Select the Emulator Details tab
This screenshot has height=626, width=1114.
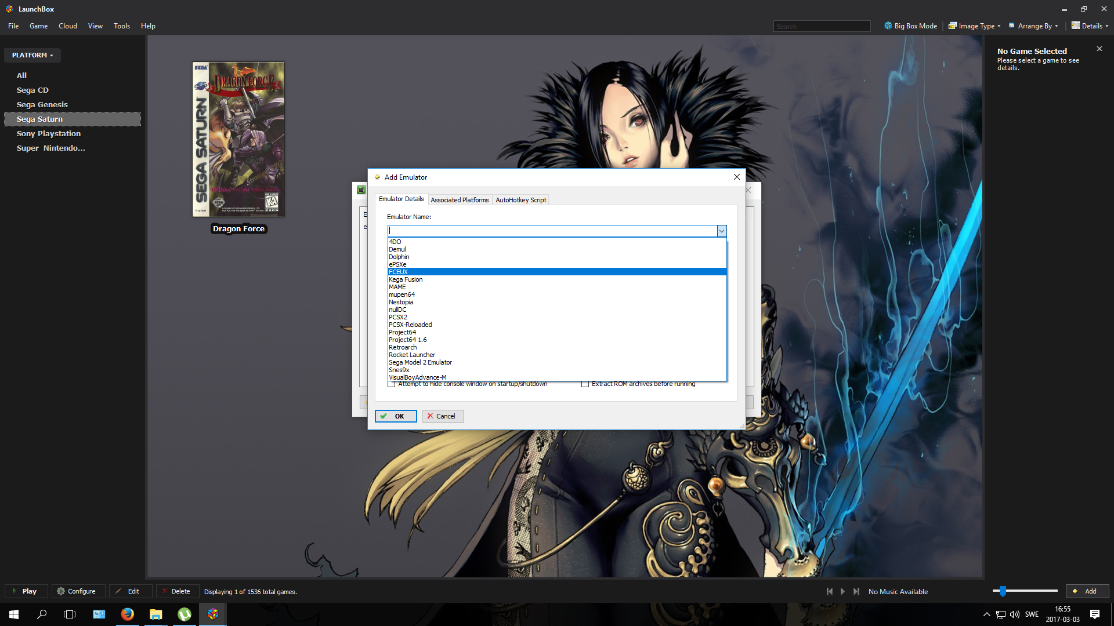pyautogui.click(x=401, y=199)
